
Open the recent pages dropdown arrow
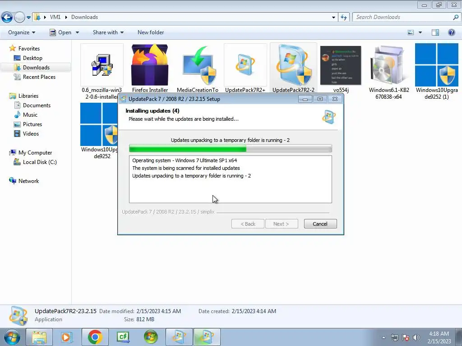coord(28,18)
